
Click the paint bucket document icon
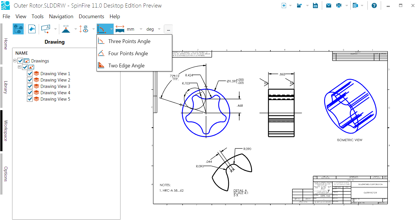pyautogui.click(x=32, y=29)
